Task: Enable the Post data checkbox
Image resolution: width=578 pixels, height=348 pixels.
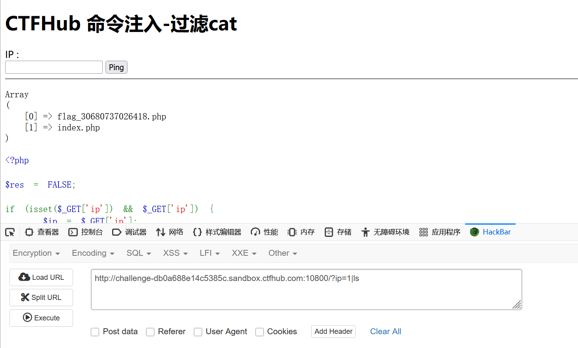Action: (x=95, y=332)
